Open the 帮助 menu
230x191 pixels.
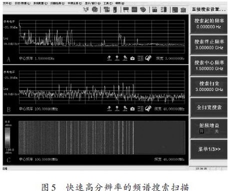[119, 3]
